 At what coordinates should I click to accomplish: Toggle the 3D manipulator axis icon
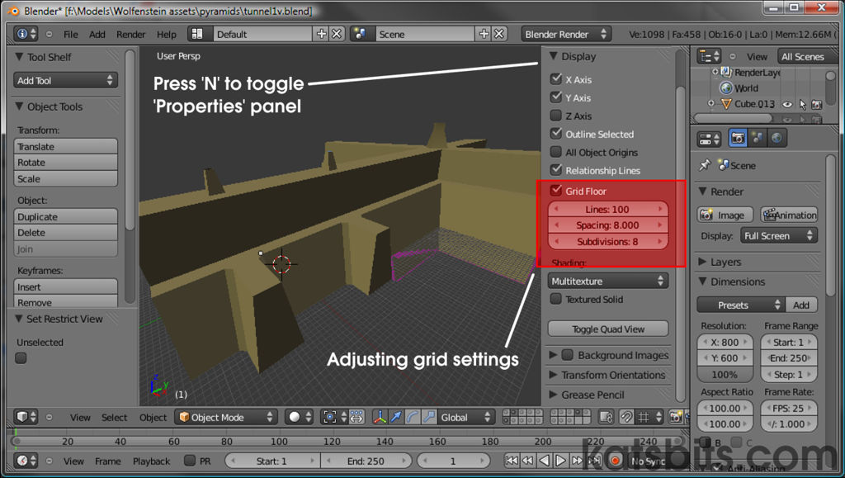[x=380, y=417]
